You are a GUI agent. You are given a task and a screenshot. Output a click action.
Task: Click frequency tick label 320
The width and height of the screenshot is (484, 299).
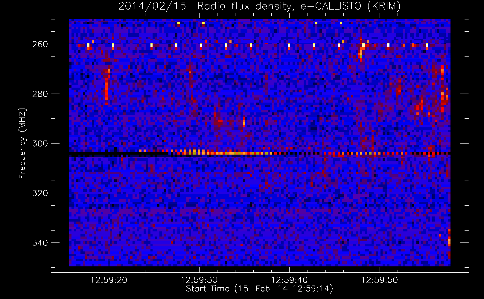click(40, 193)
